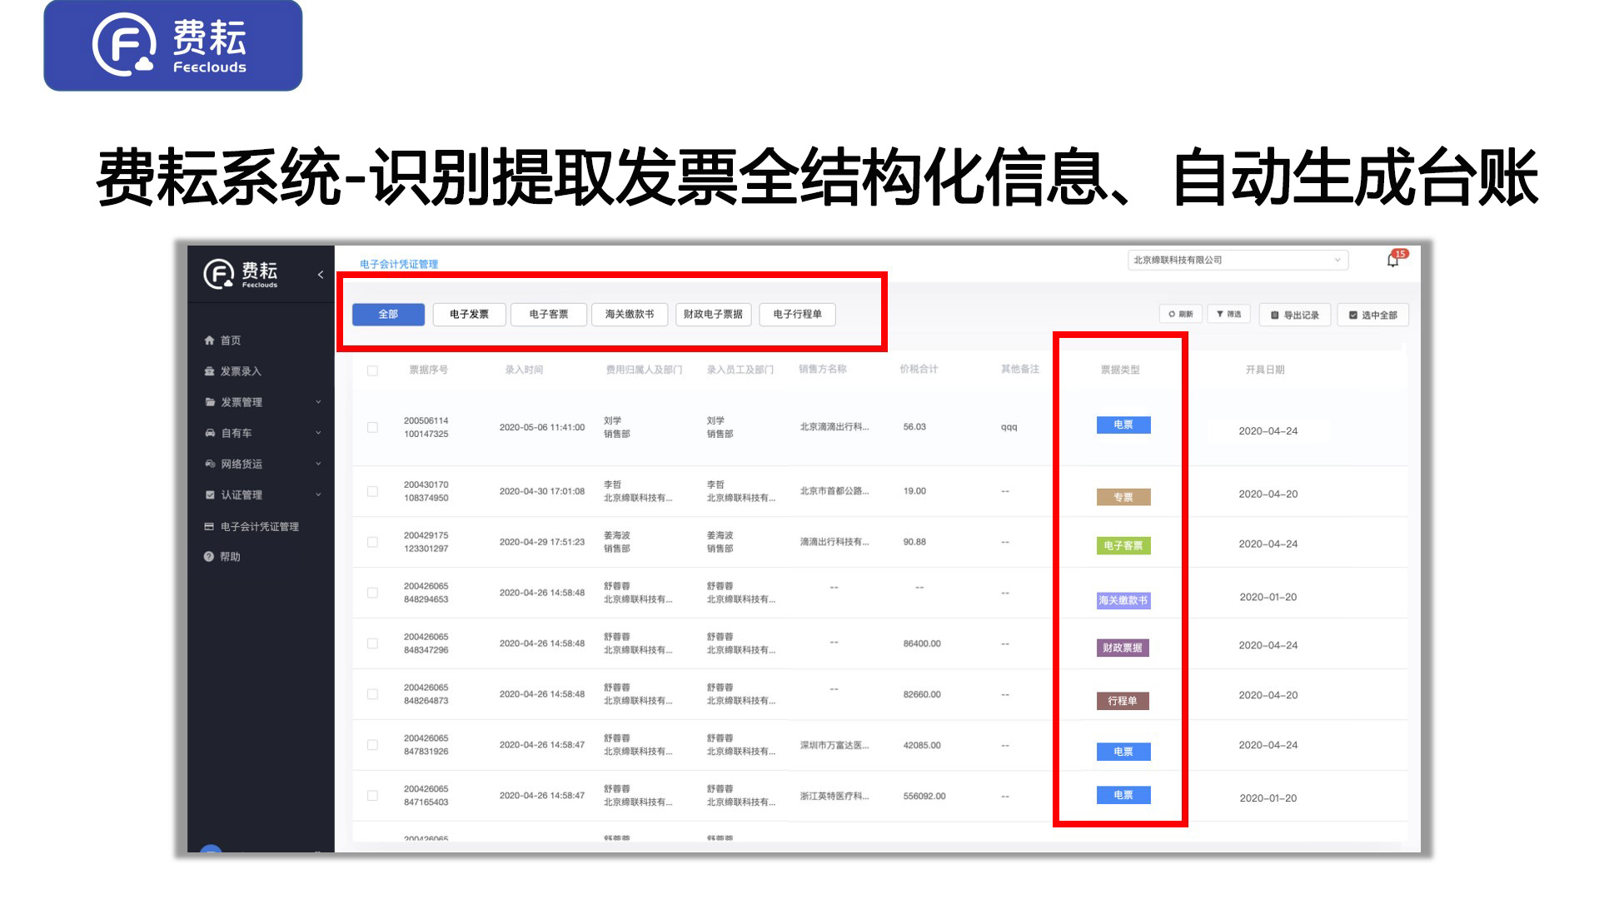Viewport: 1599px width, 899px height.
Task: Expand the 自有车 submenu arrow
Action: pyautogui.click(x=318, y=433)
